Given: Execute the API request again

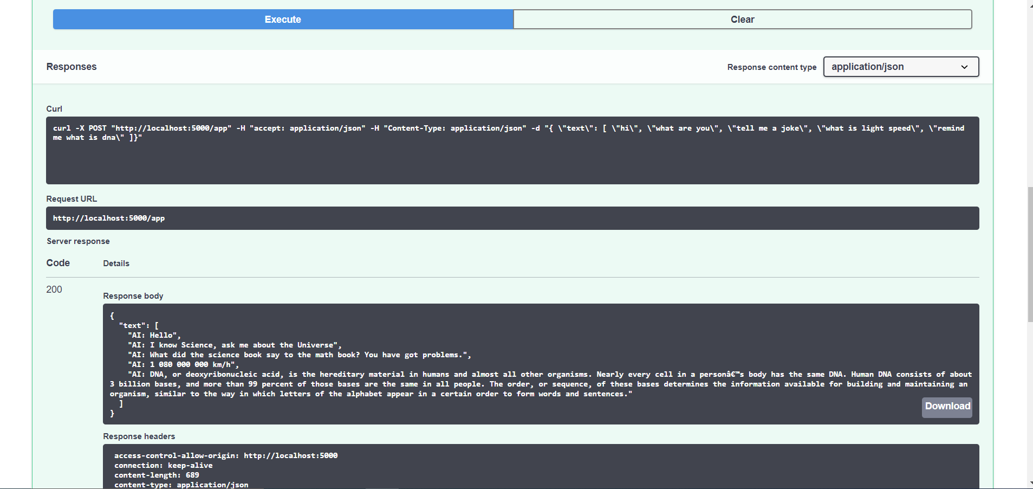Looking at the screenshot, I should pos(282,19).
